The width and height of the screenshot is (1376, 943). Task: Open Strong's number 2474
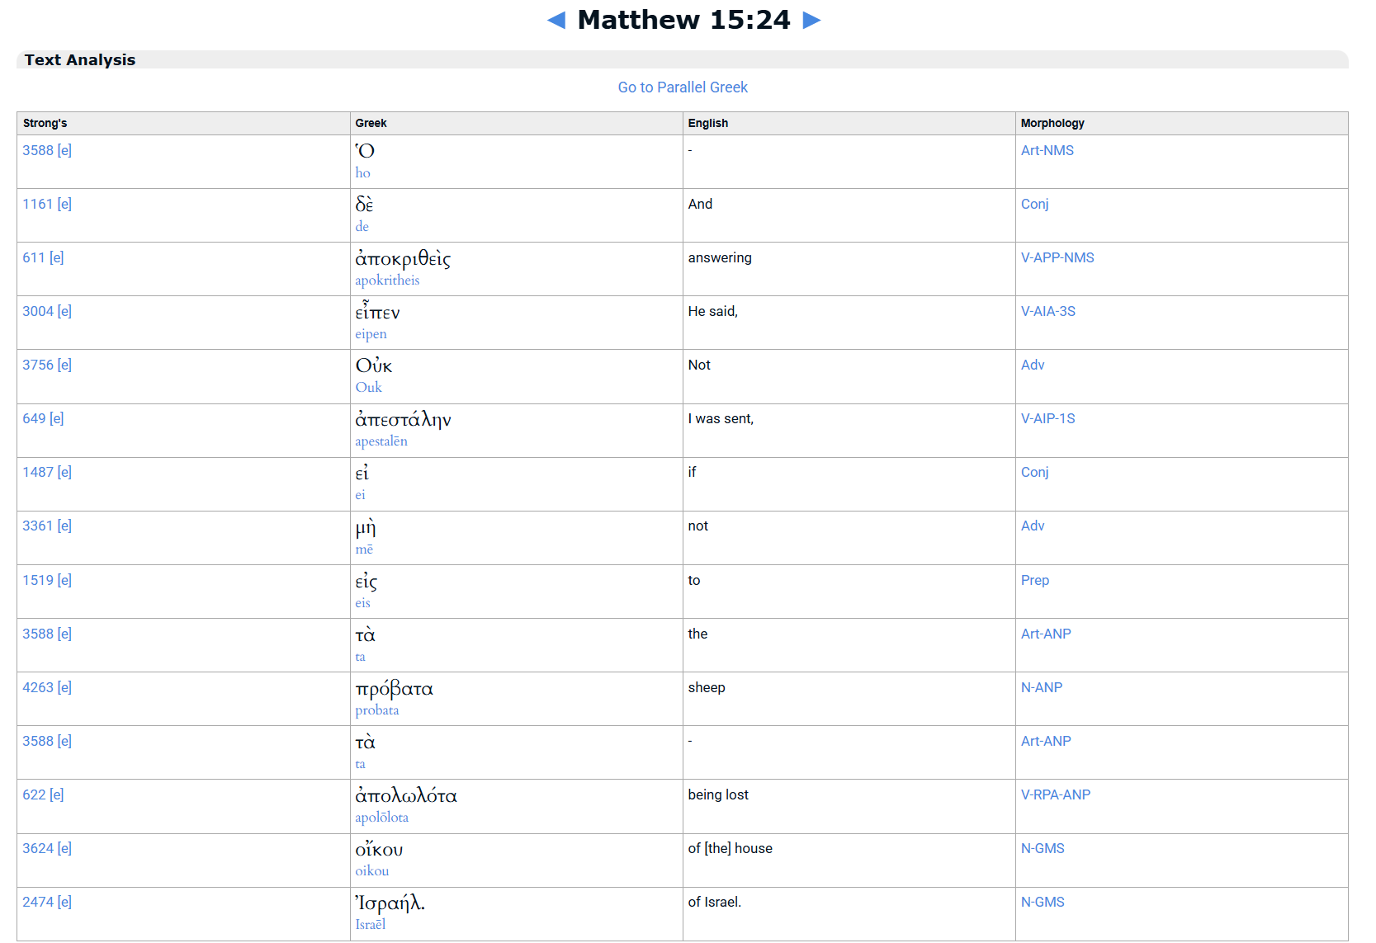[x=38, y=902]
